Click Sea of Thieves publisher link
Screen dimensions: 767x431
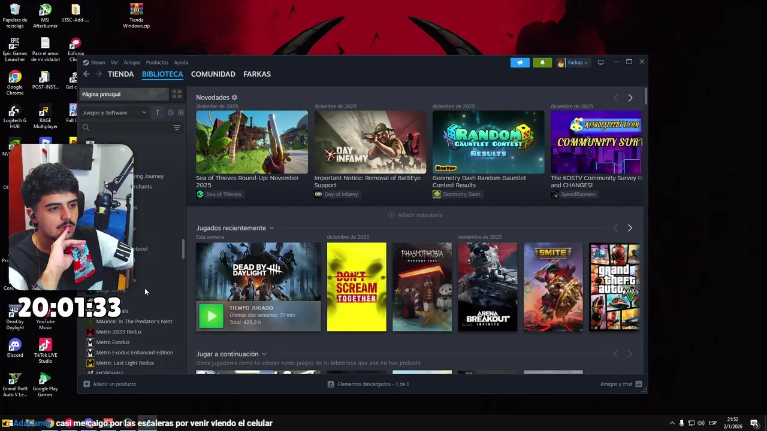click(x=219, y=195)
